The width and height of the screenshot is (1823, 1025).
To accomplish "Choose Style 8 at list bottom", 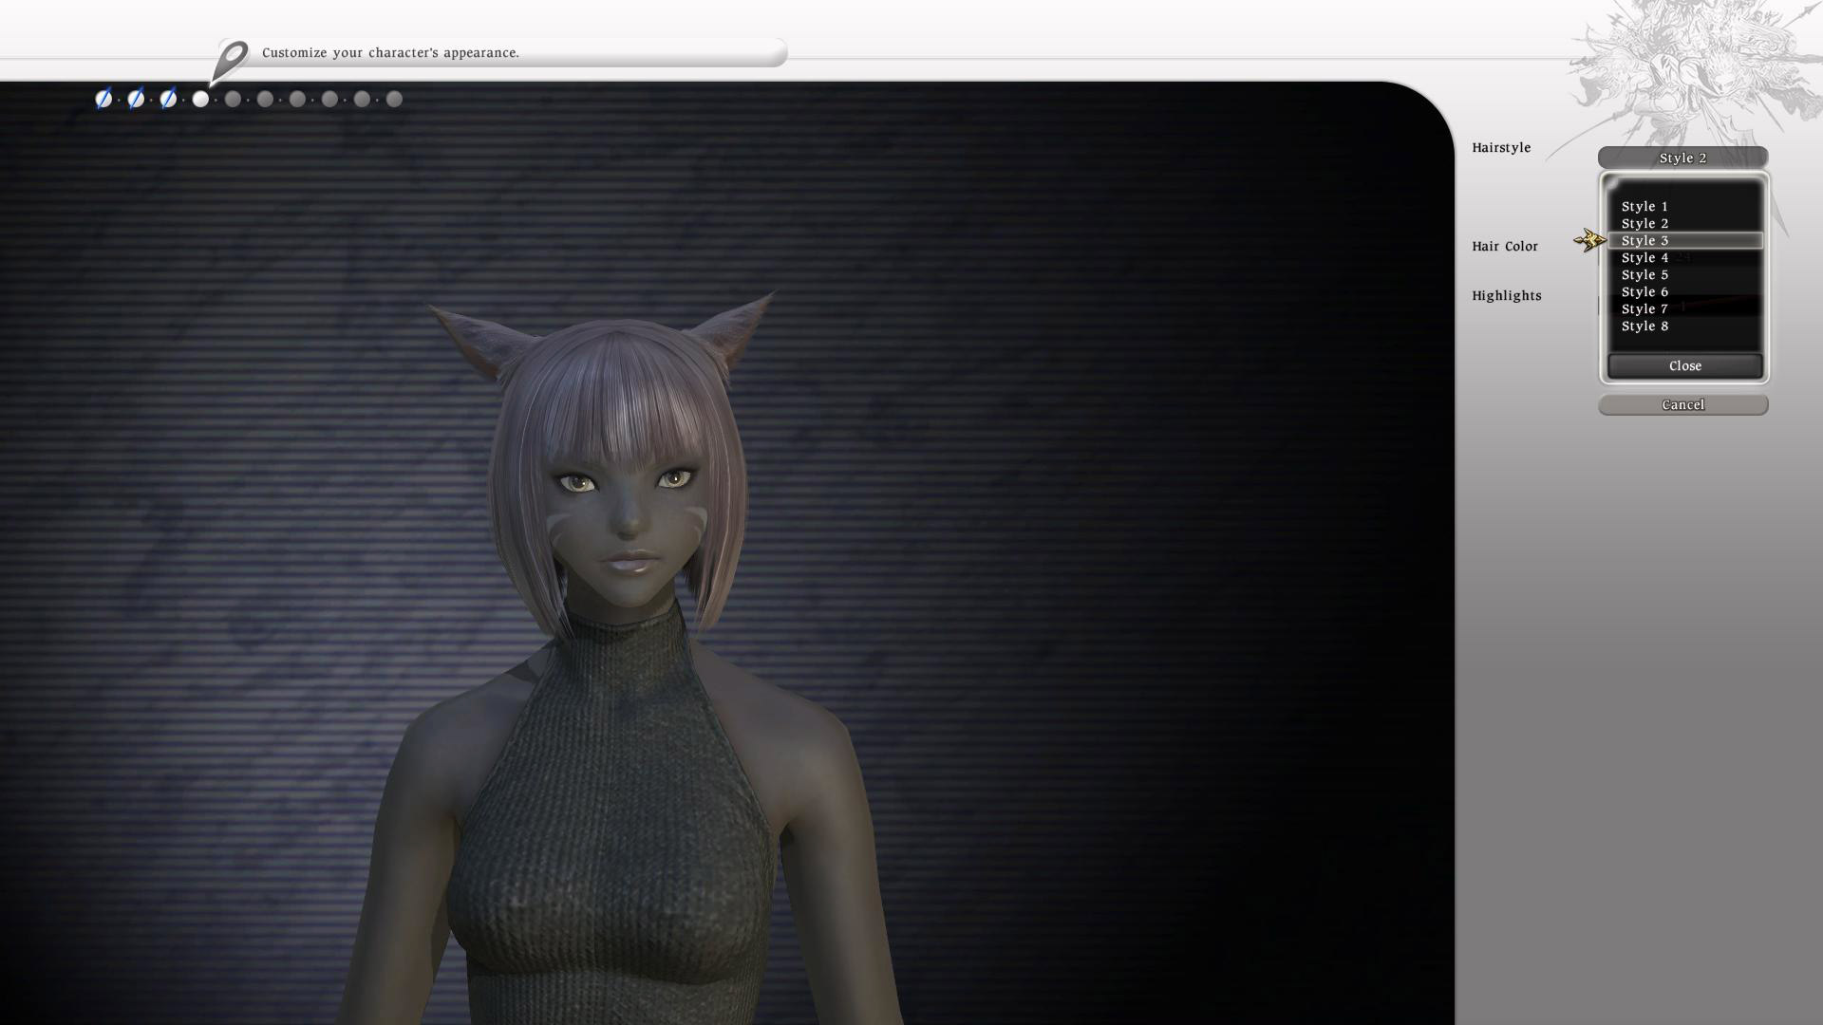I will pos(1644,326).
